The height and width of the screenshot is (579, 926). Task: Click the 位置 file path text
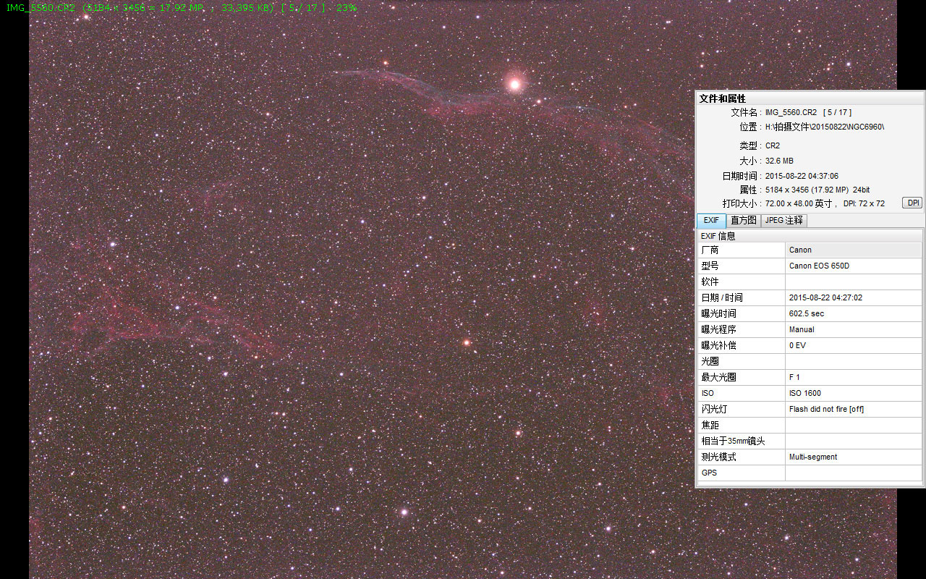pyautogui.click(x=824, y=127)
